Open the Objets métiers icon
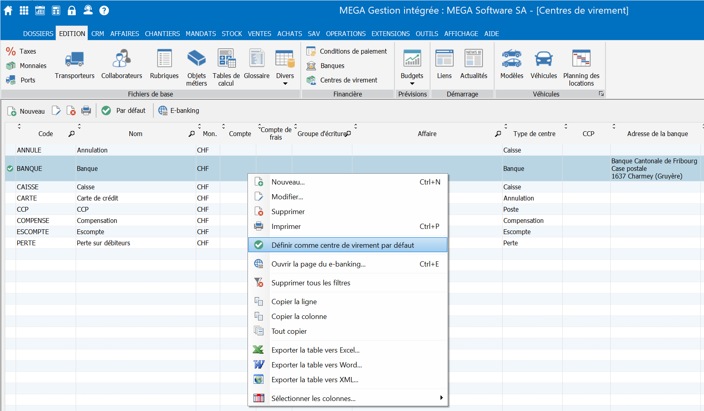Image resolution: width=704 pixels, height=411 pixels. click(197, 67)
